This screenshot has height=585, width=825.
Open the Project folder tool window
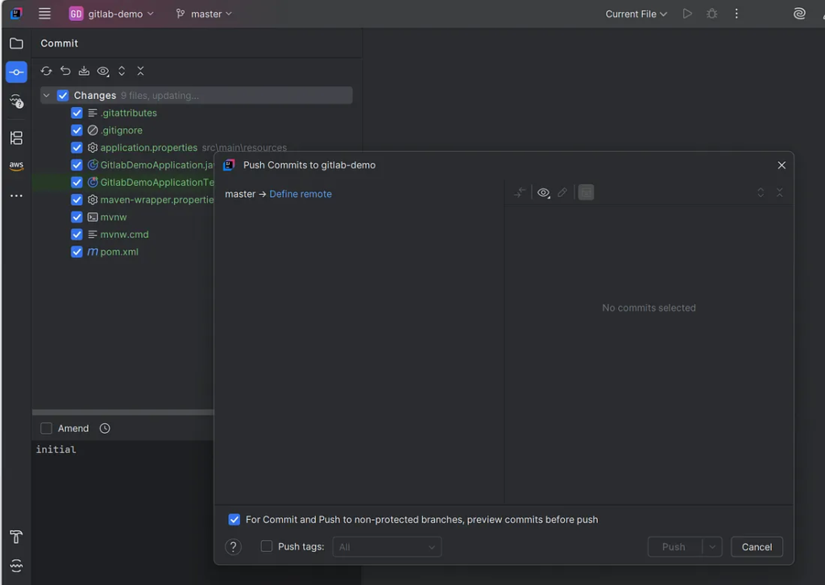[16, 43]
